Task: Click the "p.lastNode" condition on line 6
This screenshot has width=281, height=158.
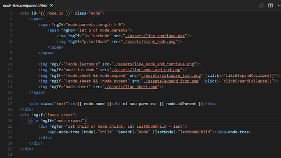Action: click(97, 42)
